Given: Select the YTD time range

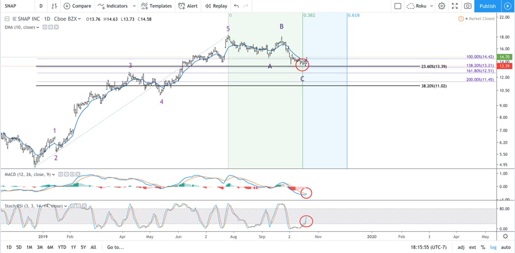Looking at the screenshot, I should click(x=62, y=247).
